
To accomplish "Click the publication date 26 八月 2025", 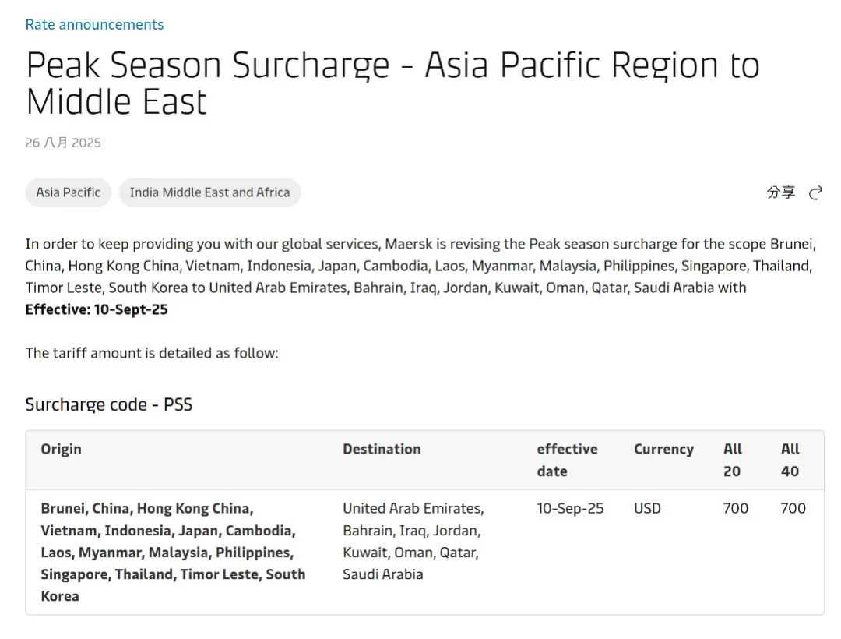I will tap(63, 143).
